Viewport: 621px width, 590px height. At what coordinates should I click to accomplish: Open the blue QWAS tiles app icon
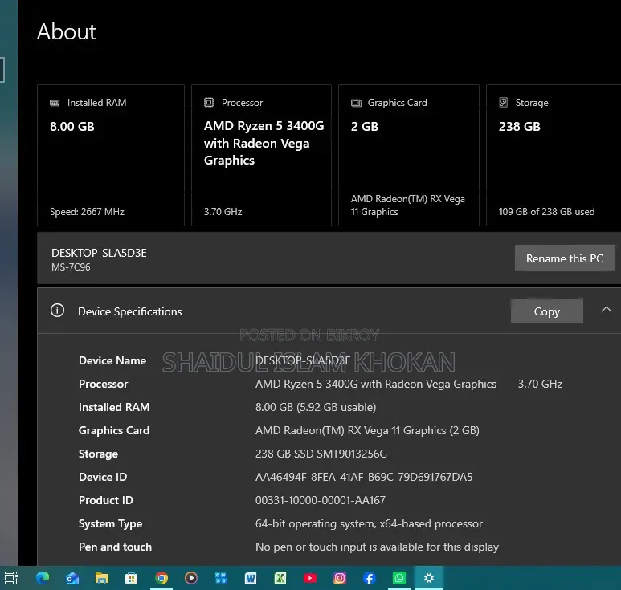pos(221,579)
